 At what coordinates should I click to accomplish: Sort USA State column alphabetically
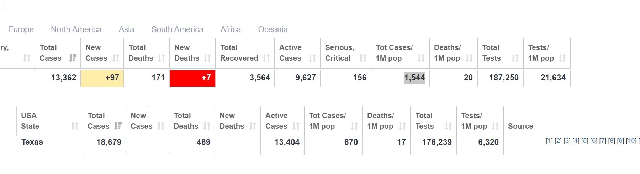(x=50, y=121)
